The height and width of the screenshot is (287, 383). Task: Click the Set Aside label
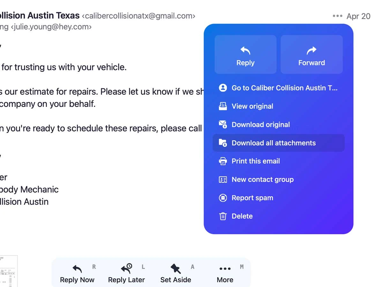point(176,280)
